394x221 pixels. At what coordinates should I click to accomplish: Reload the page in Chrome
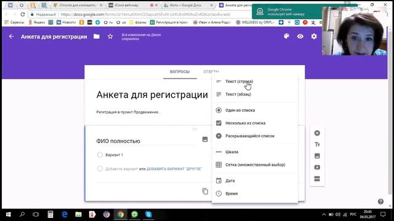23,15
